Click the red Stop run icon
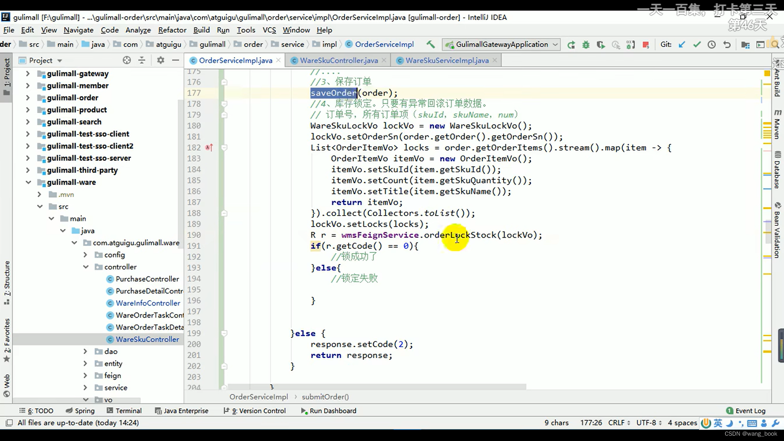The width and height of the screenshot is (784, 441). coord(646,45)
